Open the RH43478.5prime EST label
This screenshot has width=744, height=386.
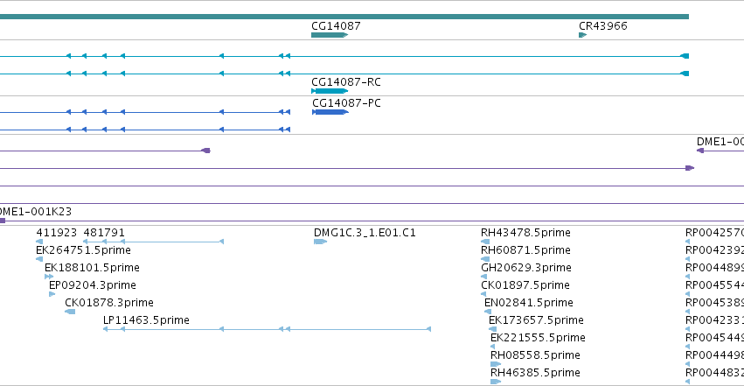525,233
